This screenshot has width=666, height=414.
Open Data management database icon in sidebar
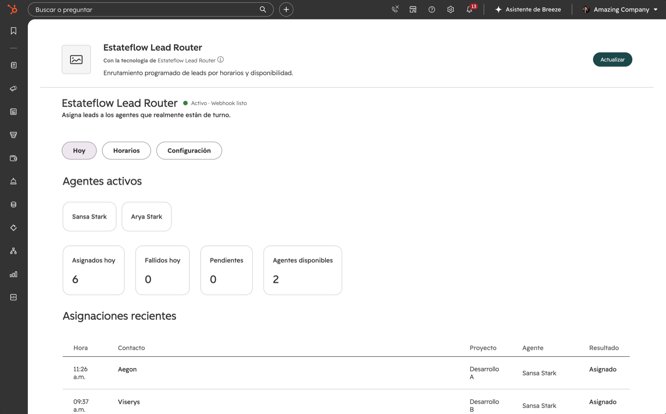[13, 205]
